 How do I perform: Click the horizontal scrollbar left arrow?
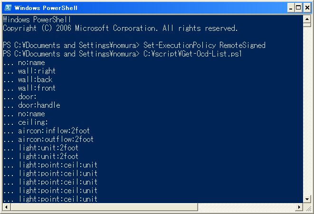[x=6, y=207]
